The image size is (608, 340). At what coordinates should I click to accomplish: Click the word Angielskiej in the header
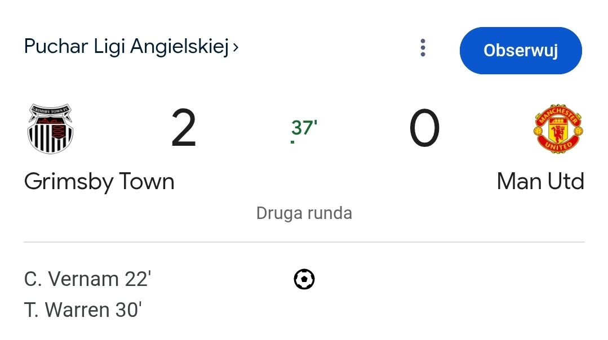pos(180,47)
